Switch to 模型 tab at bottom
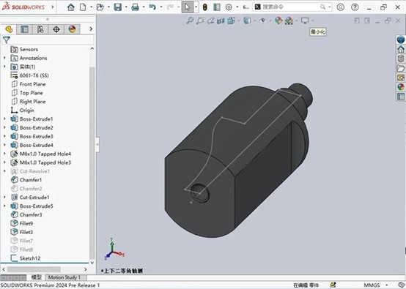 tap(36, 277)
